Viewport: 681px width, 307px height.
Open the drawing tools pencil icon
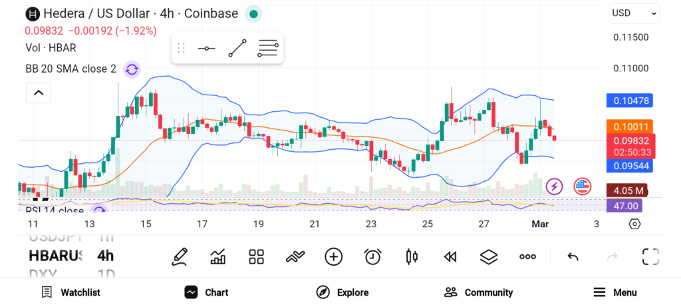click(x=179, y=256)
